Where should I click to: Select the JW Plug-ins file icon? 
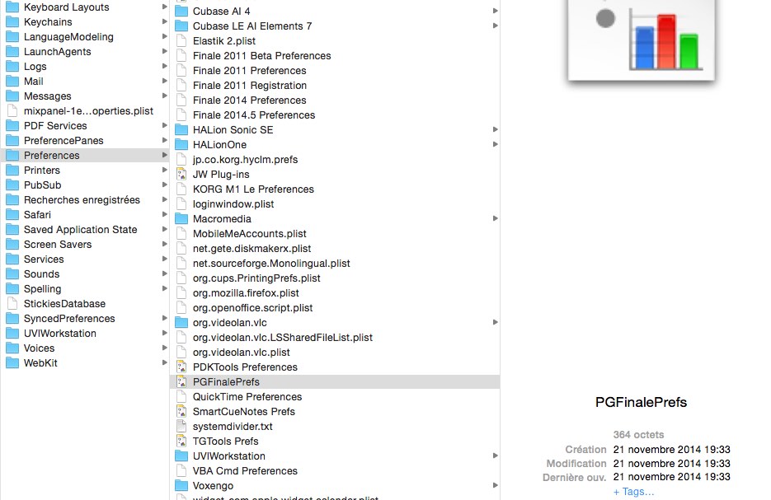tap(181, 175)
